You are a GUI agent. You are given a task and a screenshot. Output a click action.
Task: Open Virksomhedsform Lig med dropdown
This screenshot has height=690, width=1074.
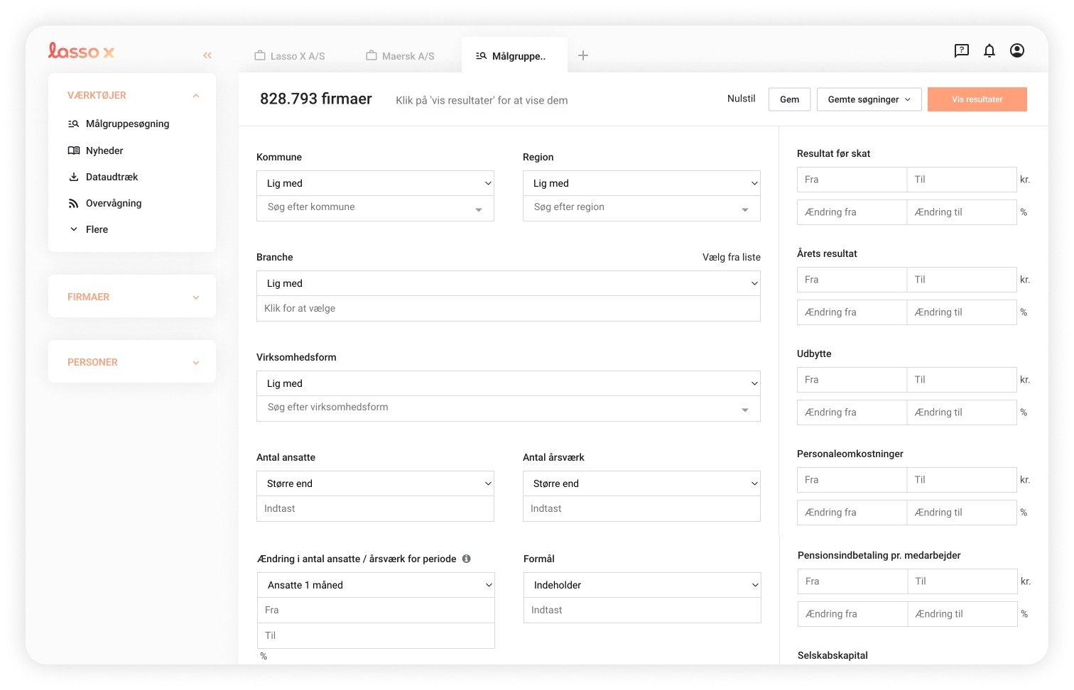click(x=509, y=383)
